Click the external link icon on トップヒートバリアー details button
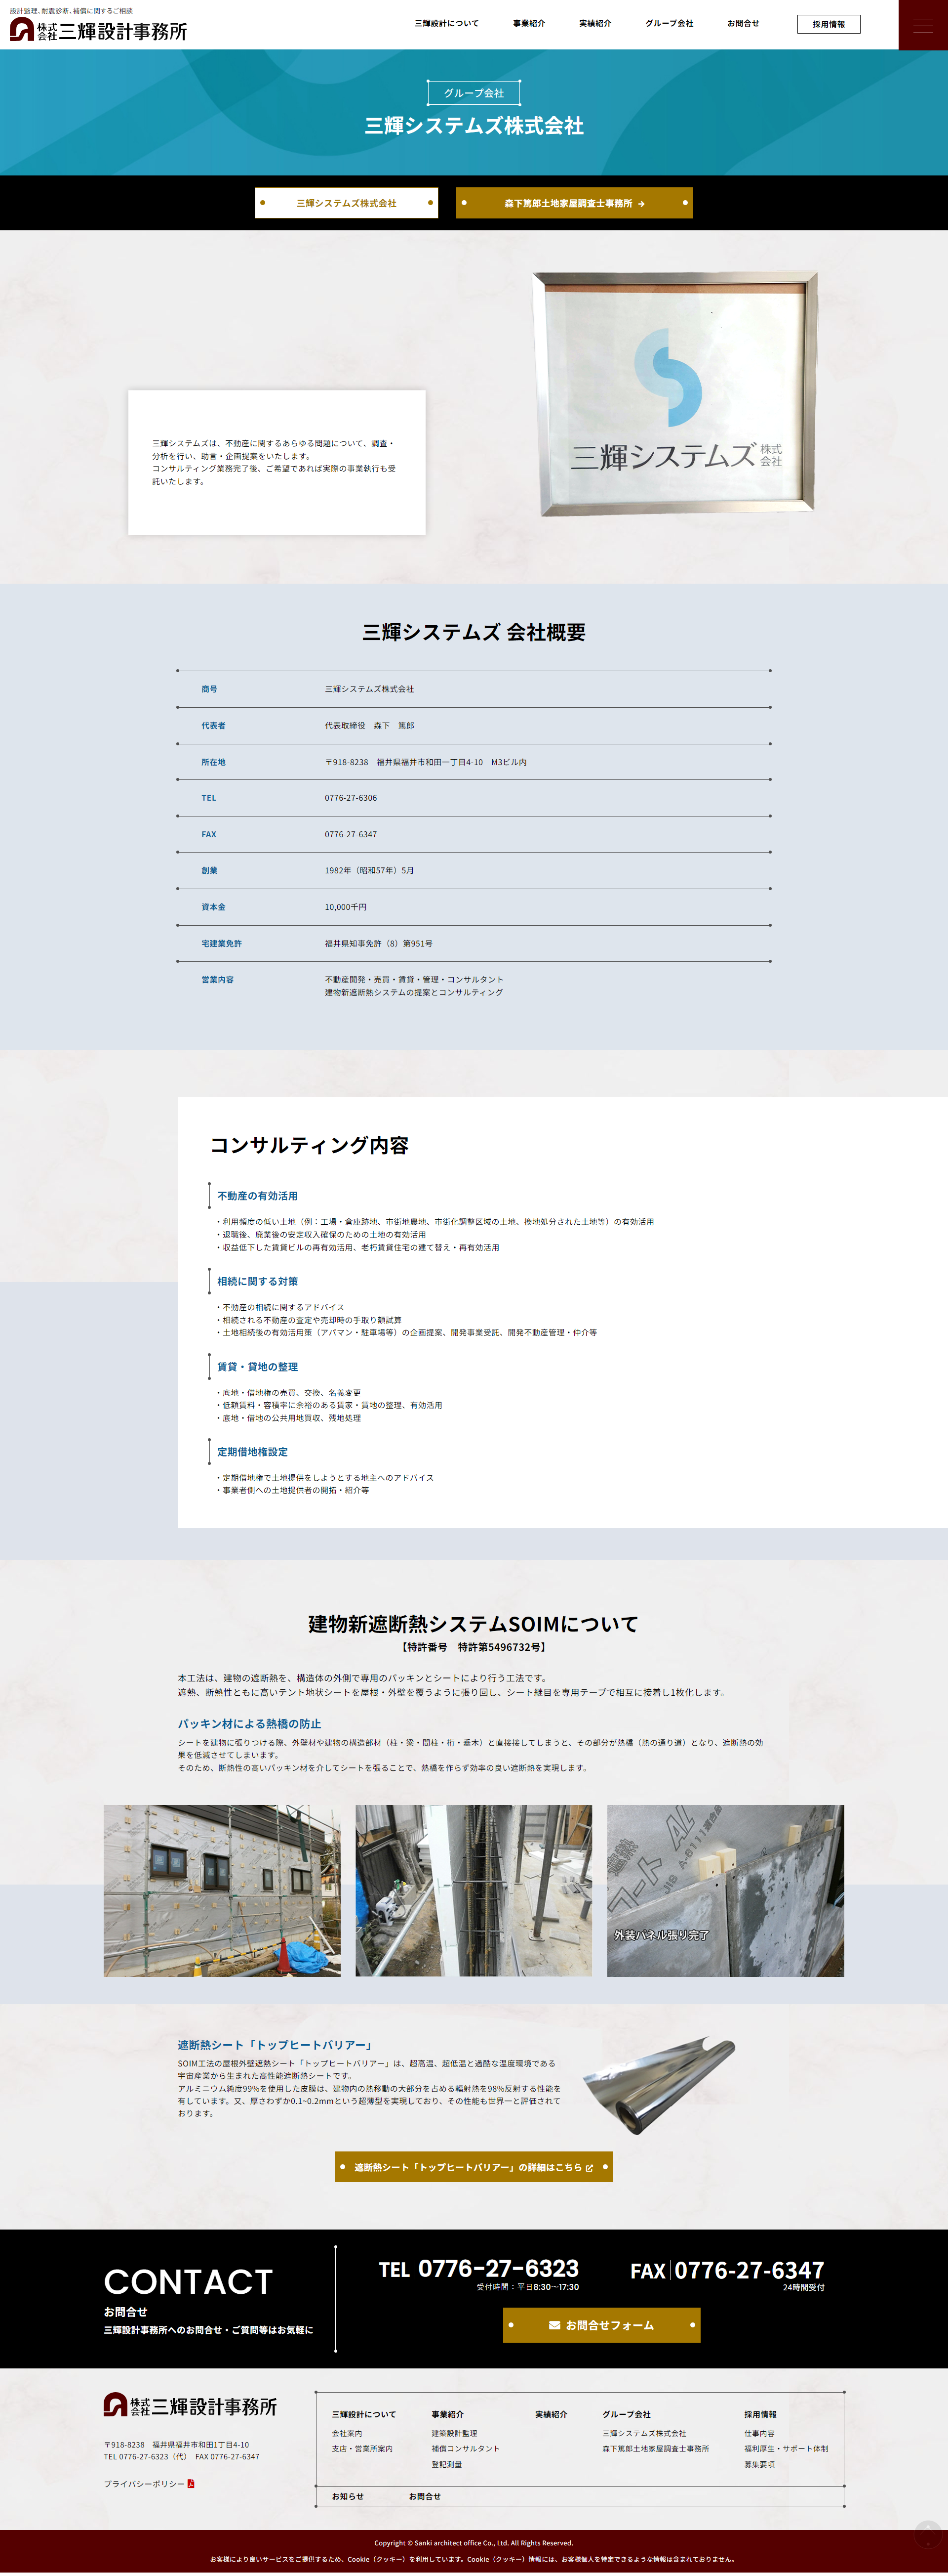This screenshot has width=948, height=2576. [590, 2167]
